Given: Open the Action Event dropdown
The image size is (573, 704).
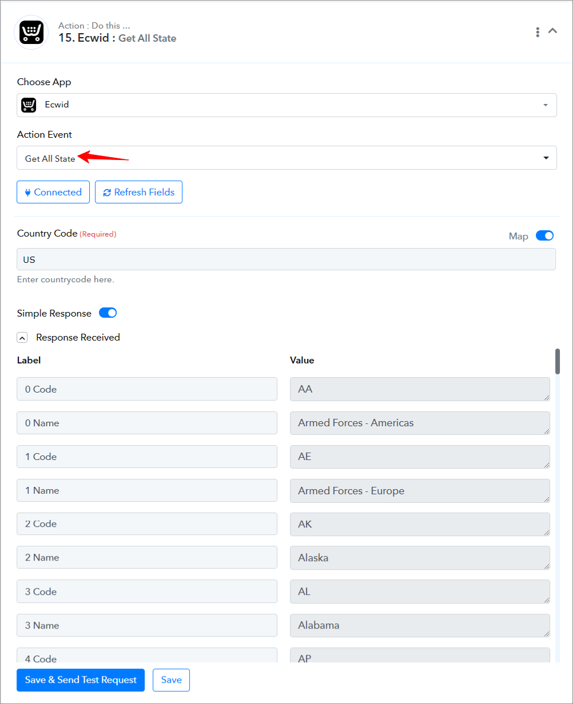Looking at the screenshot, I should [x=286, y=158].
